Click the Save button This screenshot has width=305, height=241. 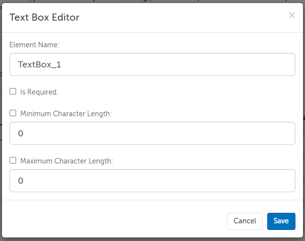click(x=281, y=221)
